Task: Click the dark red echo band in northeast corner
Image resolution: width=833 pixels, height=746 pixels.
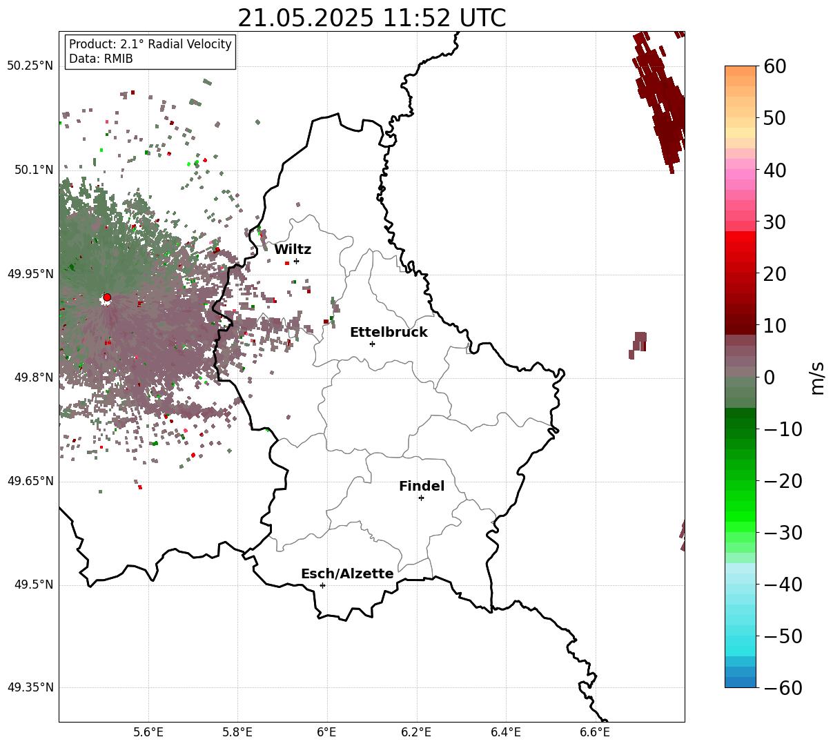Action: [x=661, y=100]
